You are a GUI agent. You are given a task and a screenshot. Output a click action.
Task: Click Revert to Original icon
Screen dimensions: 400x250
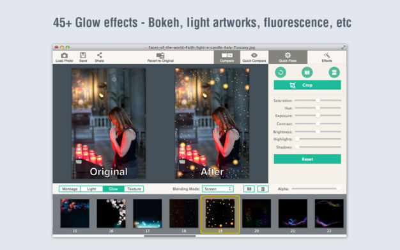click(160, 56)
